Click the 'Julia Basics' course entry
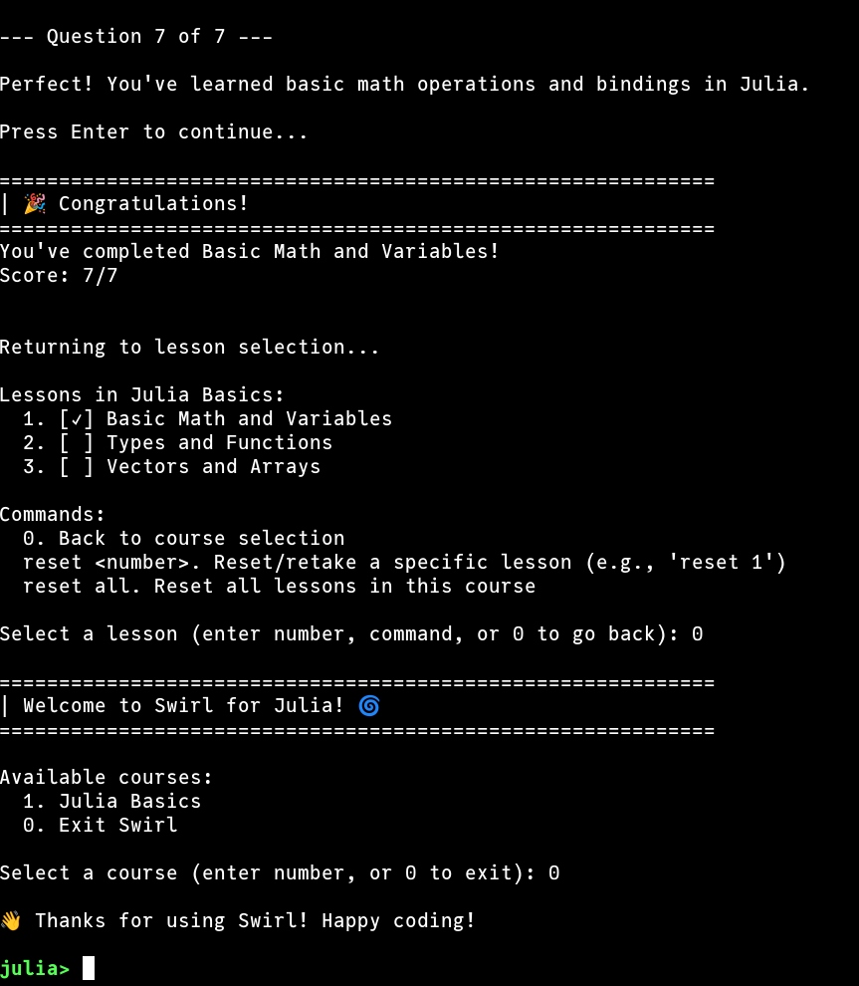Image resolution: width=859 pixels, height=986 pixels. [129, 802]
